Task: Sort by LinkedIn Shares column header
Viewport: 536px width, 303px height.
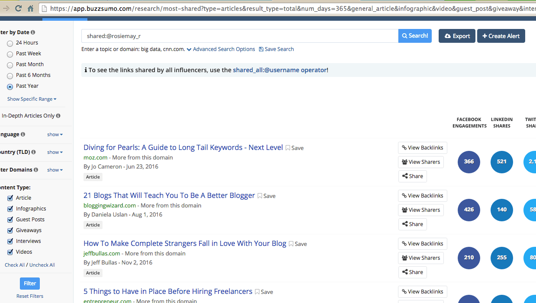Action: pyautogui.click(x=502, y=123)
